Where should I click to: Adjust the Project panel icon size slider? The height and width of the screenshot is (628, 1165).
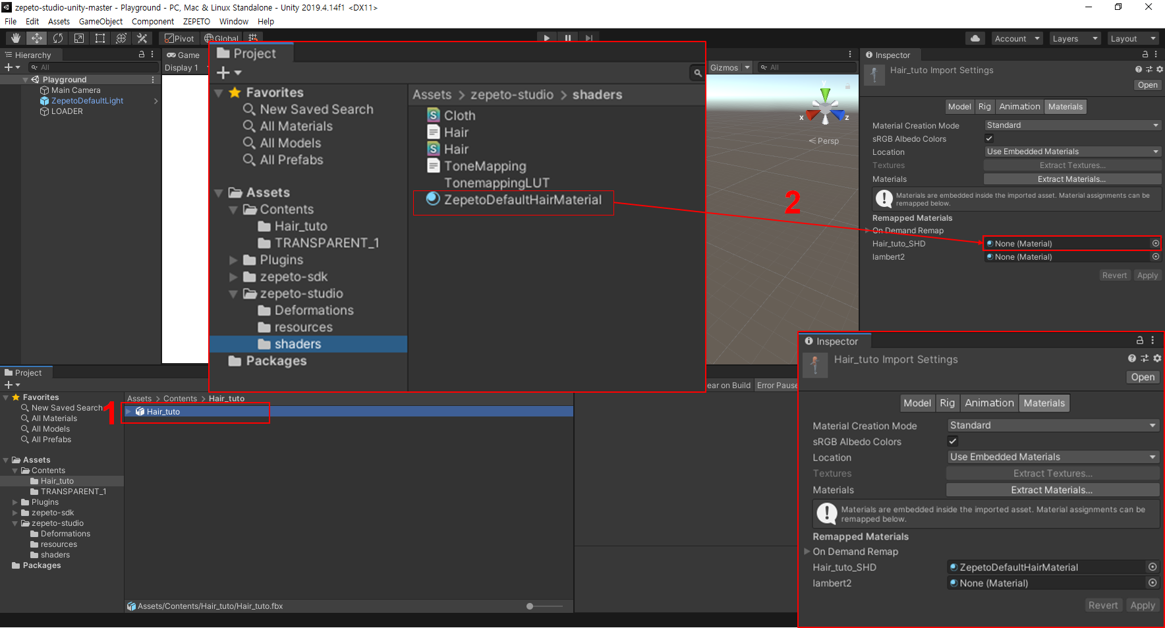click(530, 606)
